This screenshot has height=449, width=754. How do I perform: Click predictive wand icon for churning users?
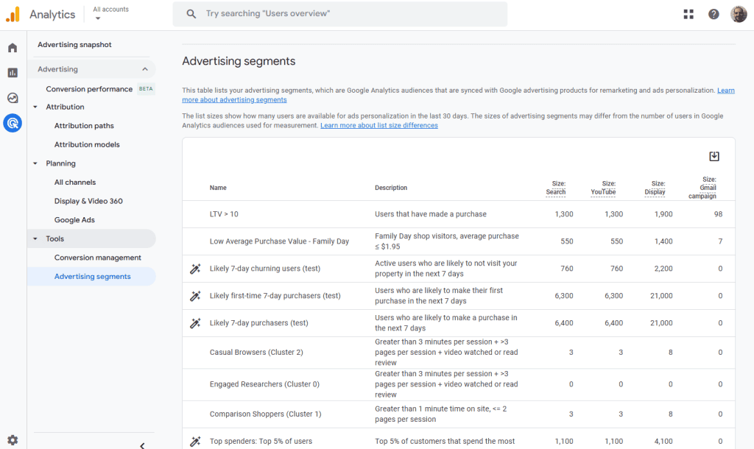click(195, 269)
